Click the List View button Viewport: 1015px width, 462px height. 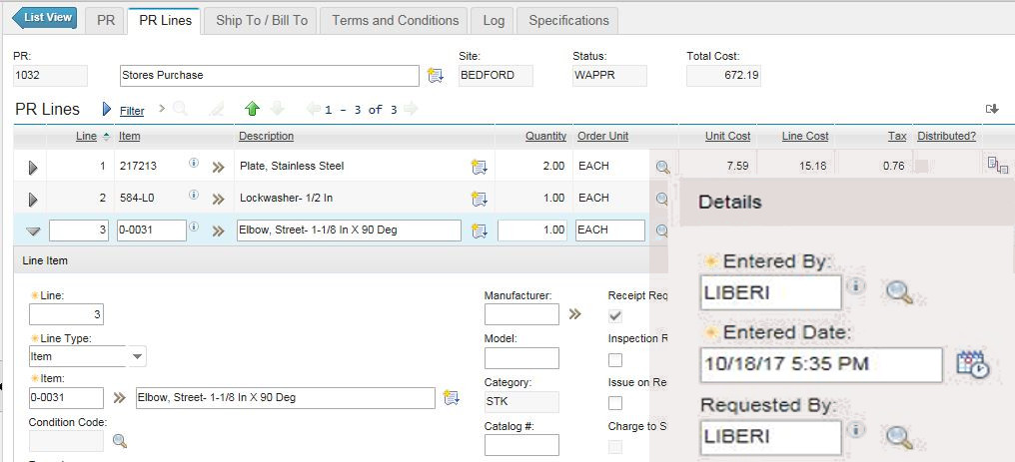[x=44, y=18]
